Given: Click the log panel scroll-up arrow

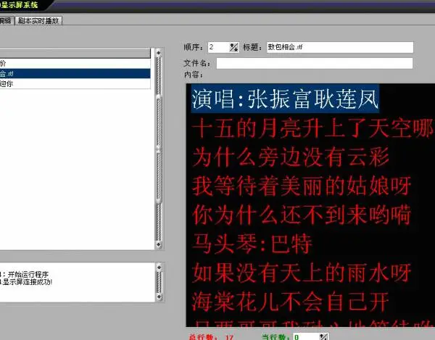Looking at the screenshot, I should tap(159, 268).
